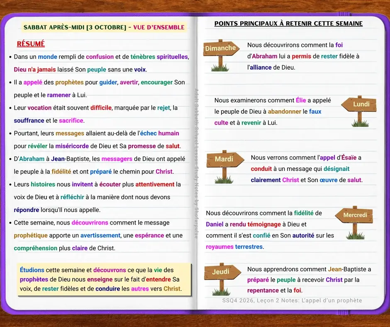Screen dimensions: 390x327
Task: Click the red word "difficile"
Action: coord(101,108)
